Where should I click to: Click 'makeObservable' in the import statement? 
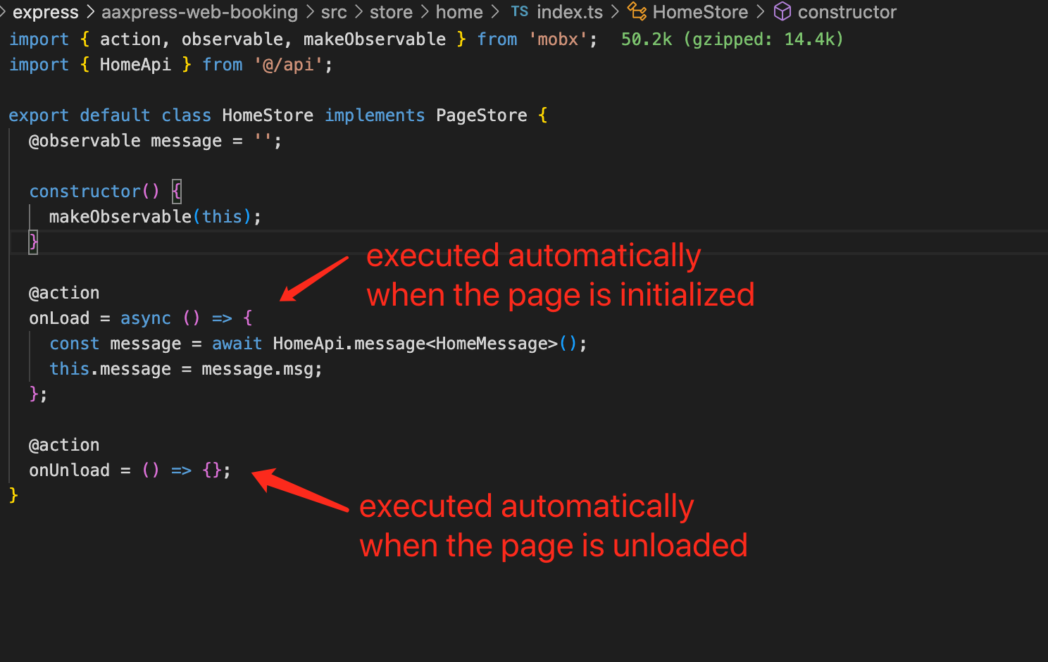(x=375, y=39)
